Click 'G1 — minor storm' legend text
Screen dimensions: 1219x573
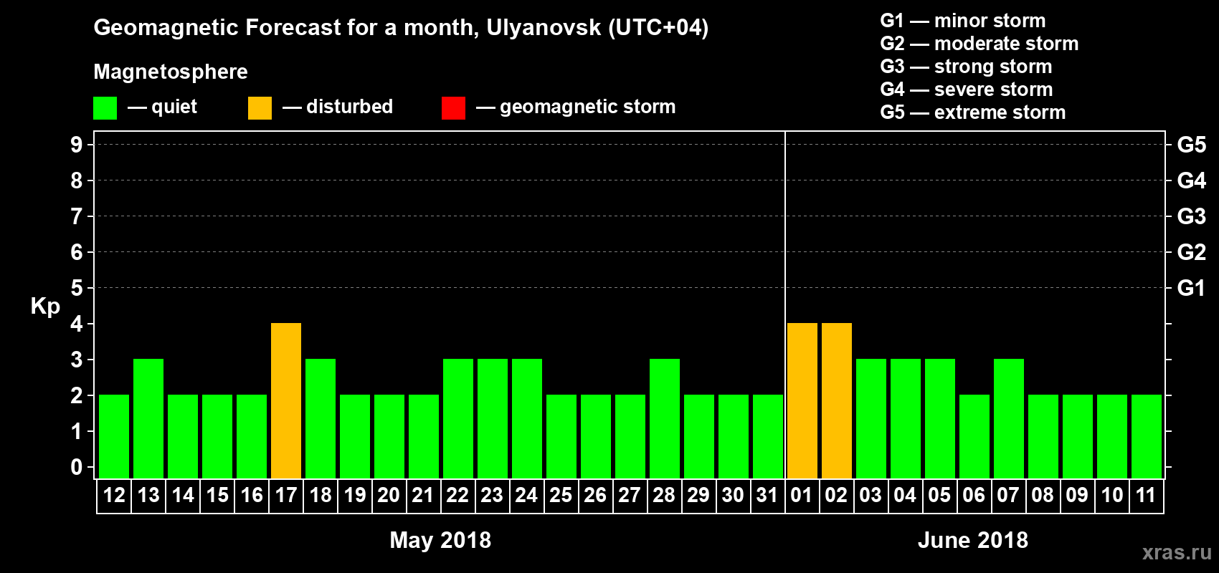(963, 21)
